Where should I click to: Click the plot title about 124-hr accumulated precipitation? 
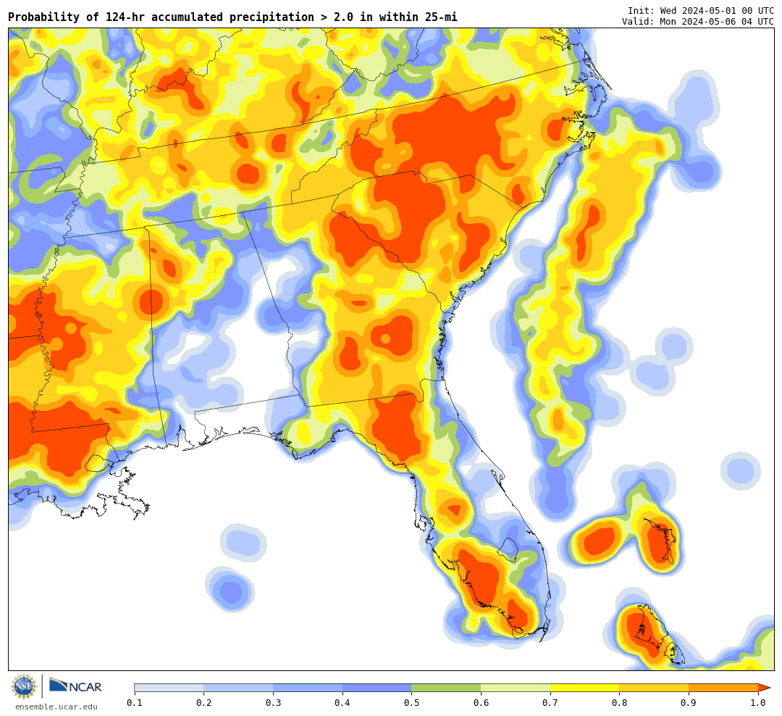(x=232, y=17)
